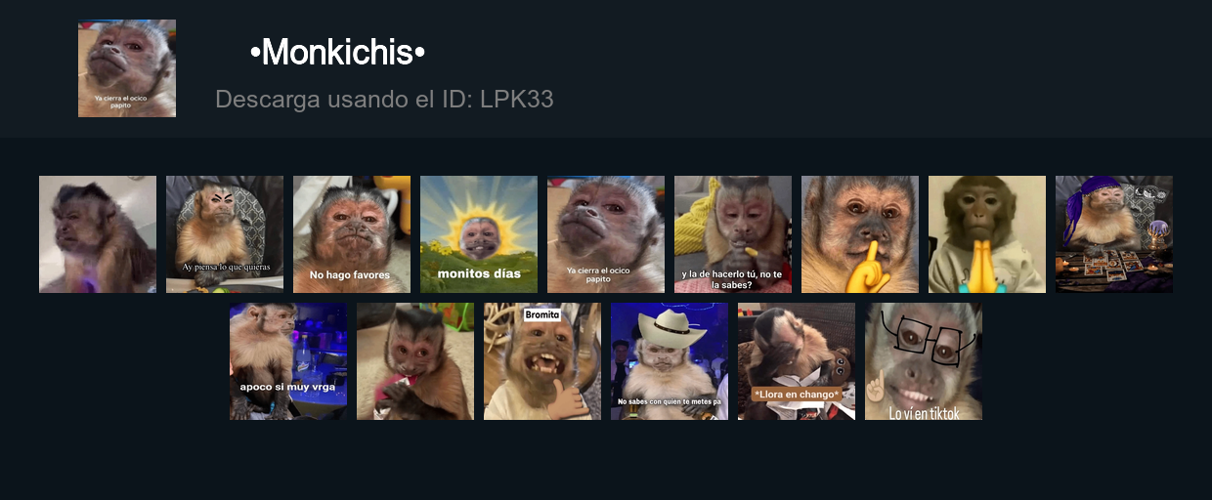Image resolution: width=1212 pixels, height=500 pixels.
Task: Click the 'monitos días' sun sticker
Action: coord(479,234)
